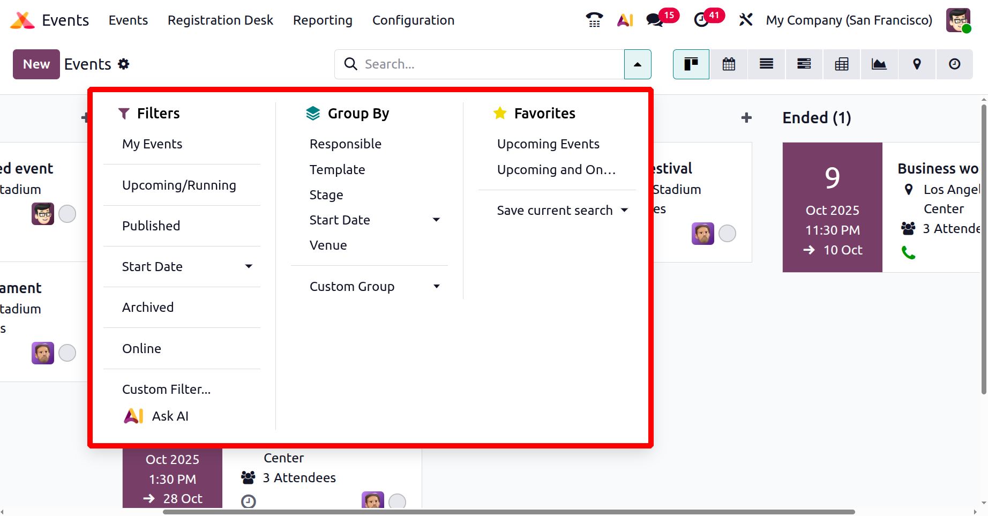Viewport: 988px width, 516px height.
Task: Open map view
Action: click(917, 64)
